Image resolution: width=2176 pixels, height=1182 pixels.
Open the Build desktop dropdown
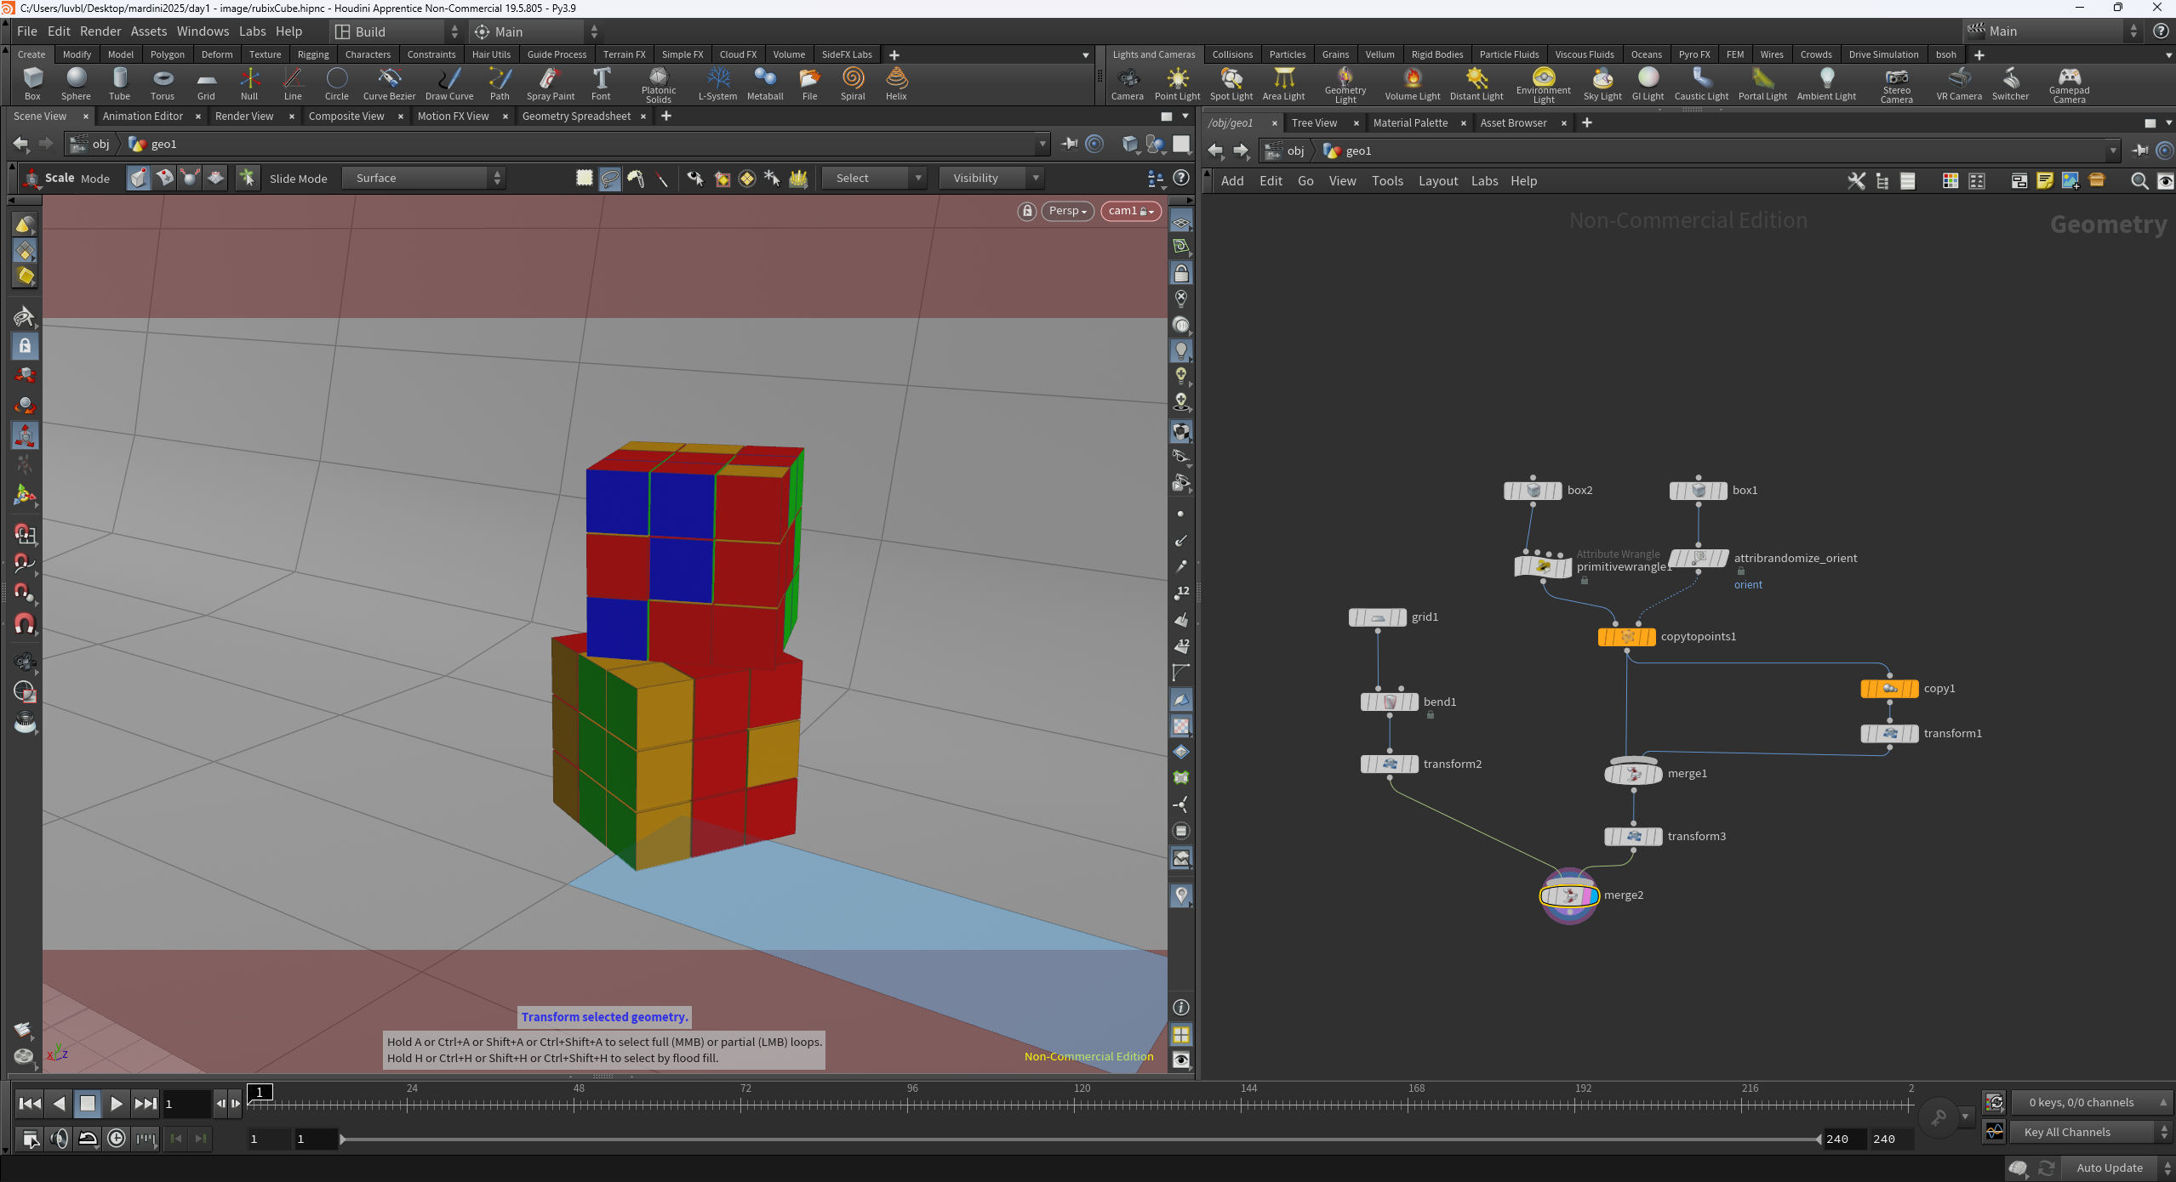click(397, 31)
